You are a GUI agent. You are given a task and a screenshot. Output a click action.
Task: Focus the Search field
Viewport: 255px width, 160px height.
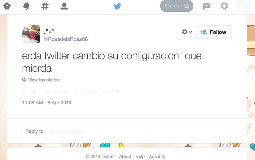click(177, 6)
